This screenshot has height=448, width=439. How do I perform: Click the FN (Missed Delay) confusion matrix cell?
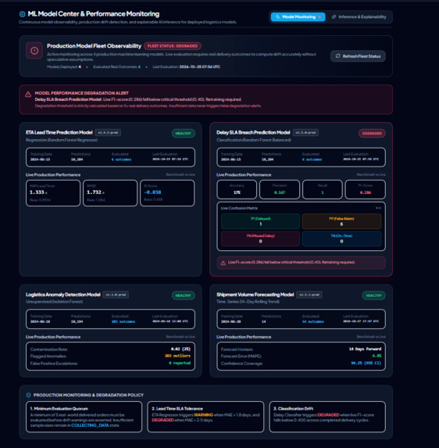pos(260,238)
